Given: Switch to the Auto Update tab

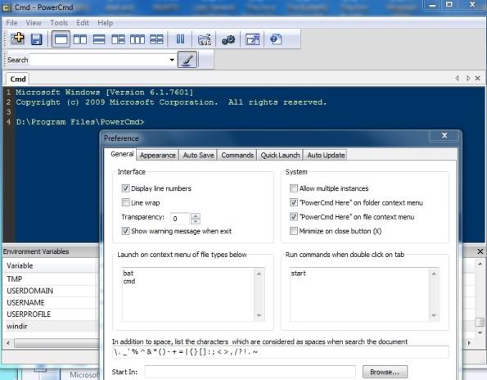Looking at the screenshot, I should pyautogui.click(x=326, y=155).
